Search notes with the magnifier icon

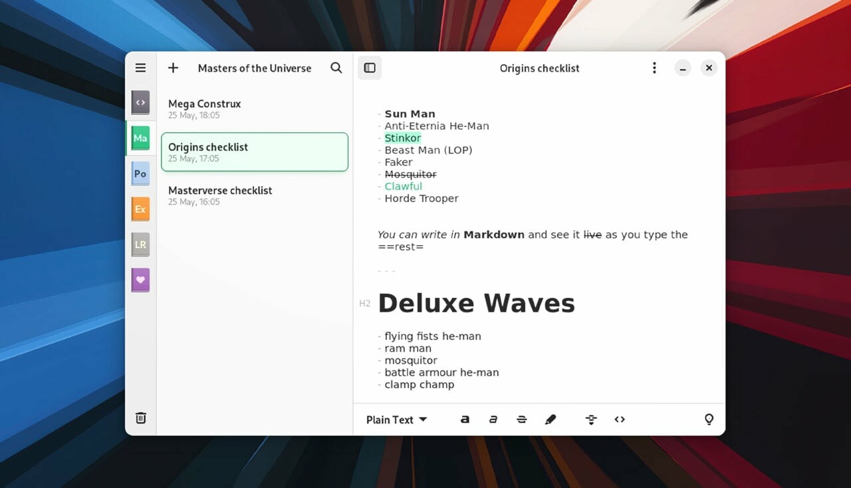coord(336,68)
